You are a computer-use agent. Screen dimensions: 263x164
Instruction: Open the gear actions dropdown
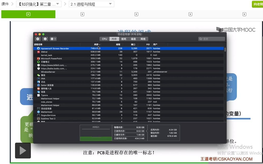click(53, 39)
